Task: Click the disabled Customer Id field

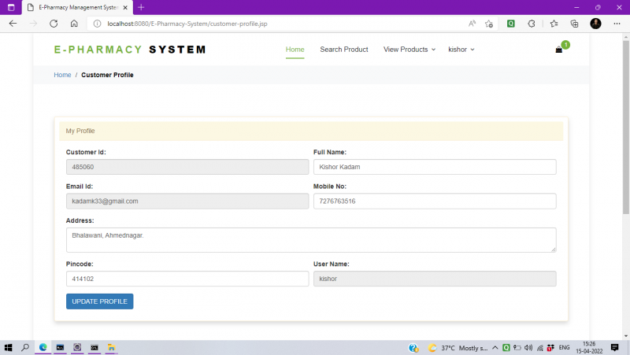Action: coord(187,167)
